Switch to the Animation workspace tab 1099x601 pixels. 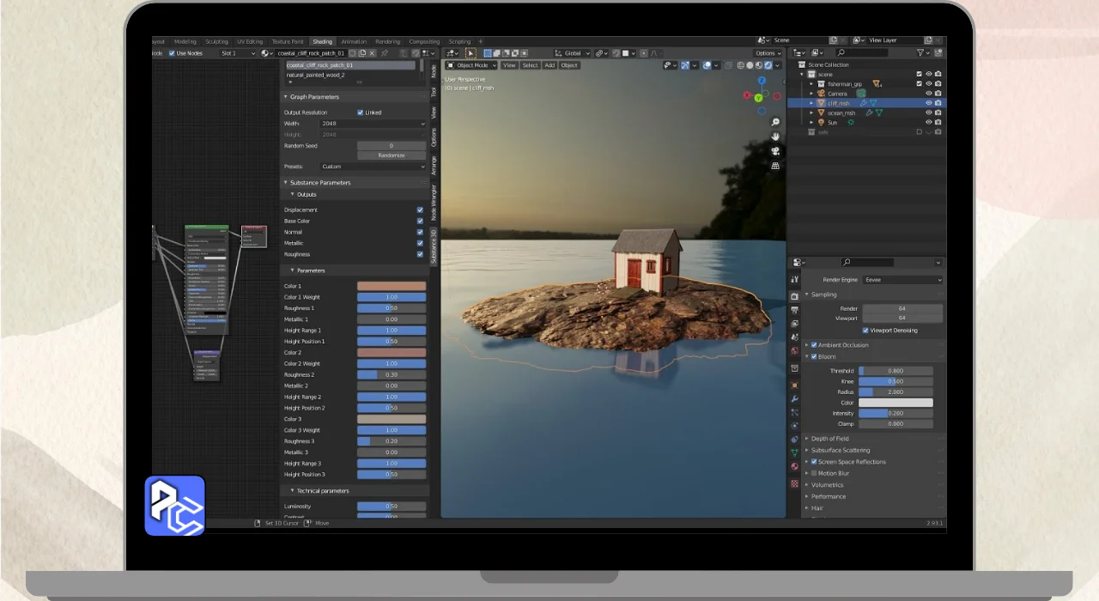[353, 41]
